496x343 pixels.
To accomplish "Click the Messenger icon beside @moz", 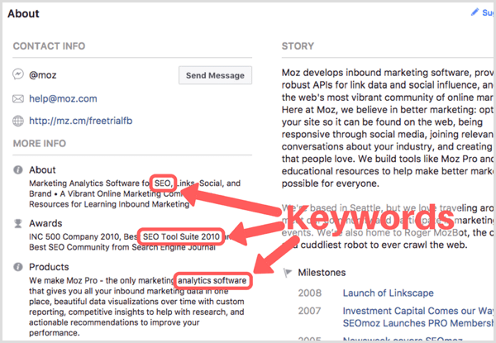I will click(18, 74).
